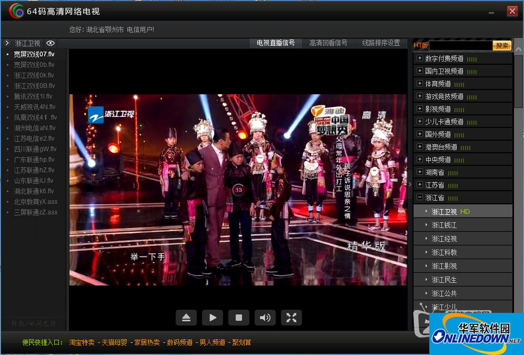Mute playback via the speaker icon
Screen dimensions: 524x355
265,318
